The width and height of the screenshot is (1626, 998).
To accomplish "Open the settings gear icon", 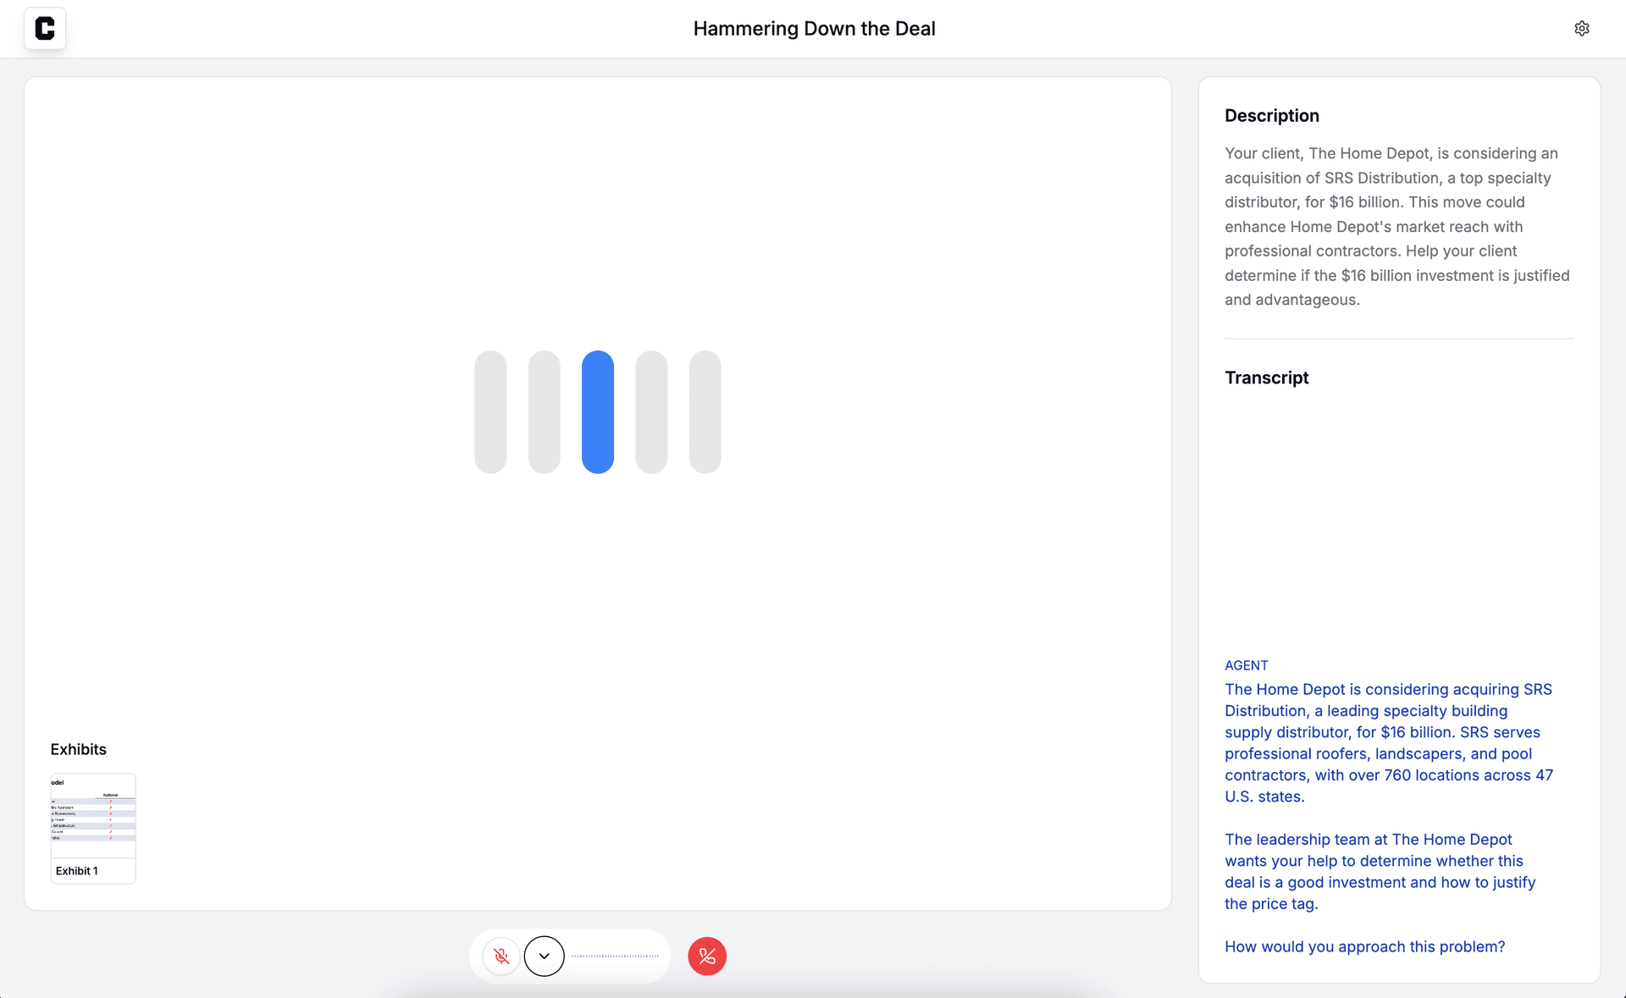I will coord(1581,29).
